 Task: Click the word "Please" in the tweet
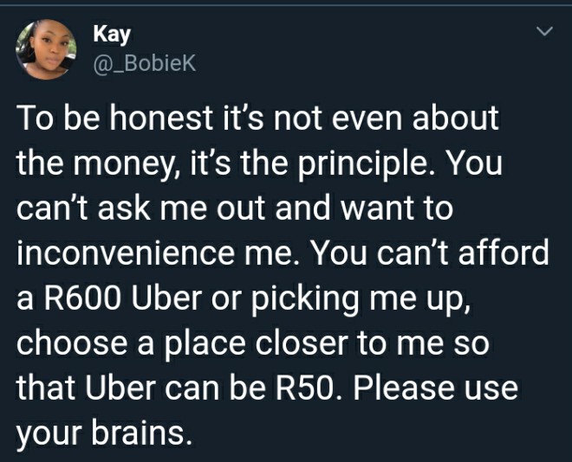pos(403,388)
